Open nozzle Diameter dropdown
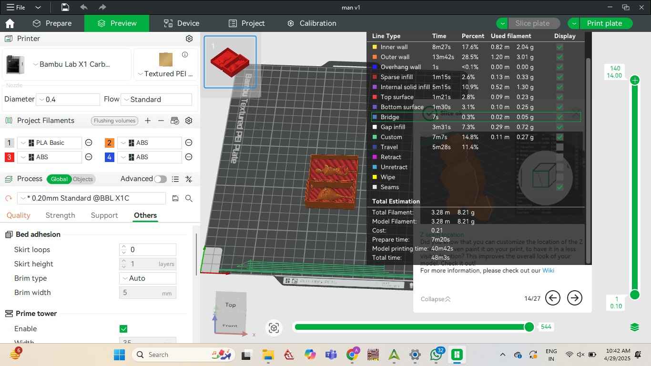The width and height of the screenshot is (651, 366). [x=68, y=100]
